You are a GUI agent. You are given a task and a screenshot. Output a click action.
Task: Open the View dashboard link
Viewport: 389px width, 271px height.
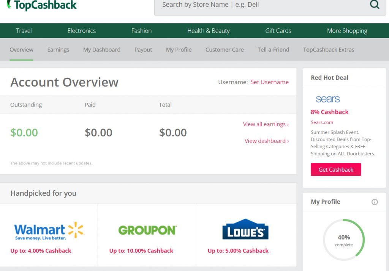pos(266,141)
